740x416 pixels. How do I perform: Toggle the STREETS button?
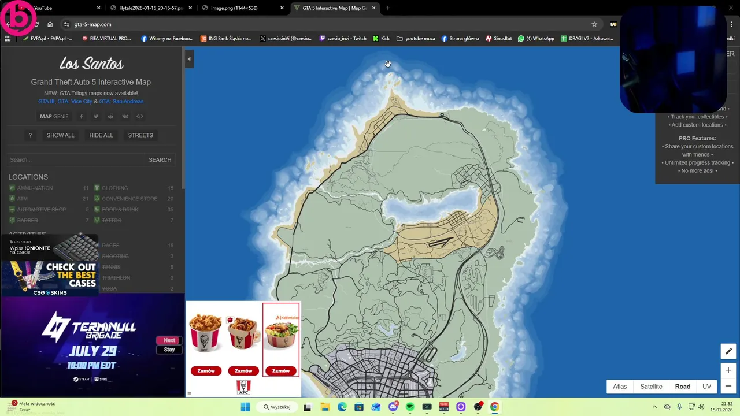[140, 135]
